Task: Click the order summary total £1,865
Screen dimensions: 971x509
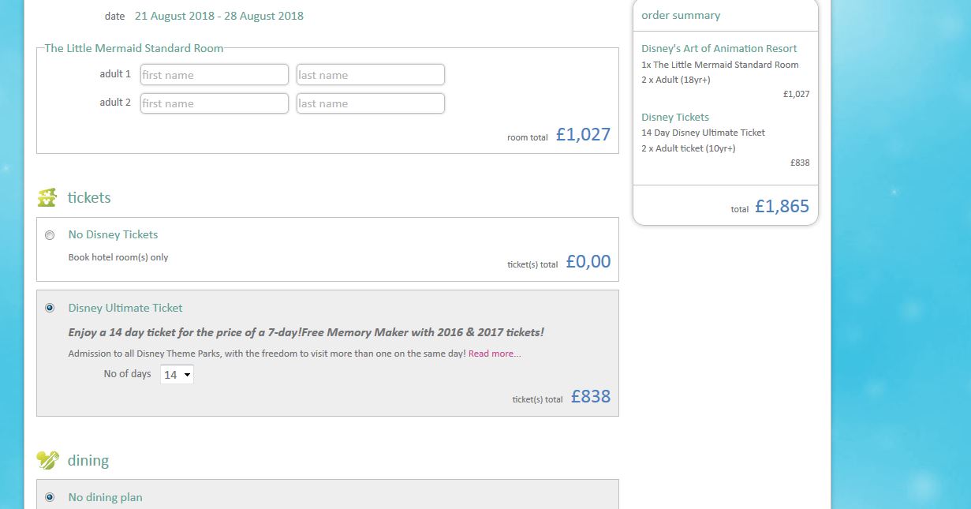Action: [781, 207]
